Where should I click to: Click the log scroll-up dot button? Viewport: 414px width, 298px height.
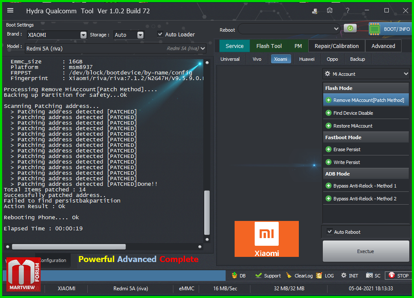pos(207,63)
